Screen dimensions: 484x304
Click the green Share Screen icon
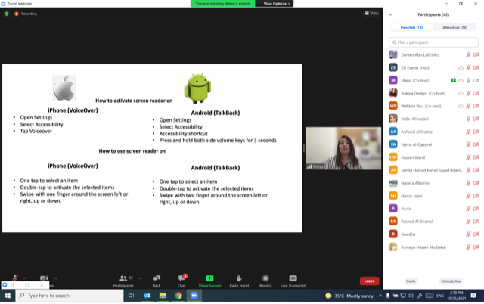click(x=209, y=278)
